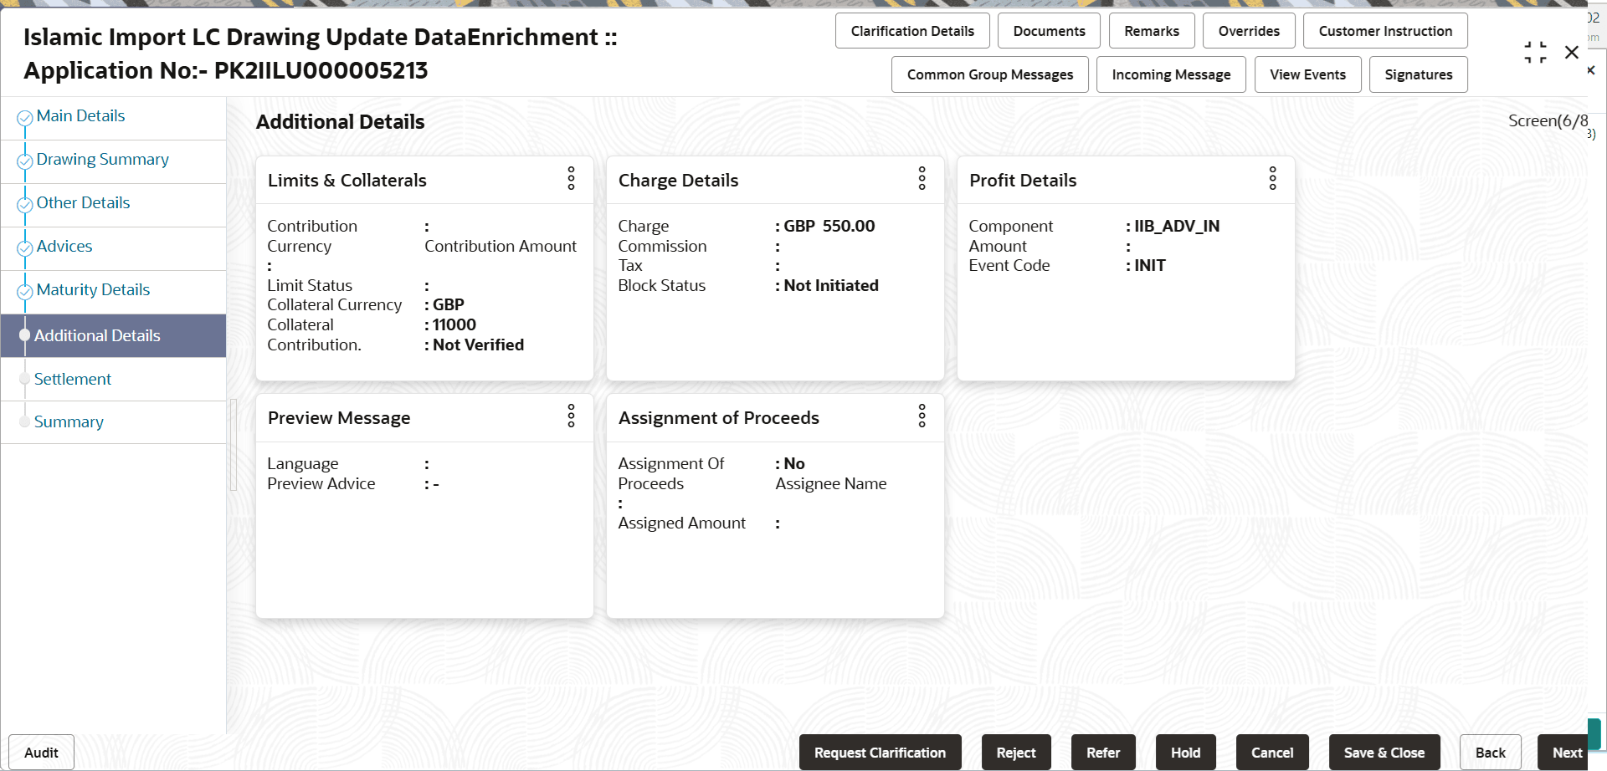Click the Main Details checkmark step icon

pos(25,119)
